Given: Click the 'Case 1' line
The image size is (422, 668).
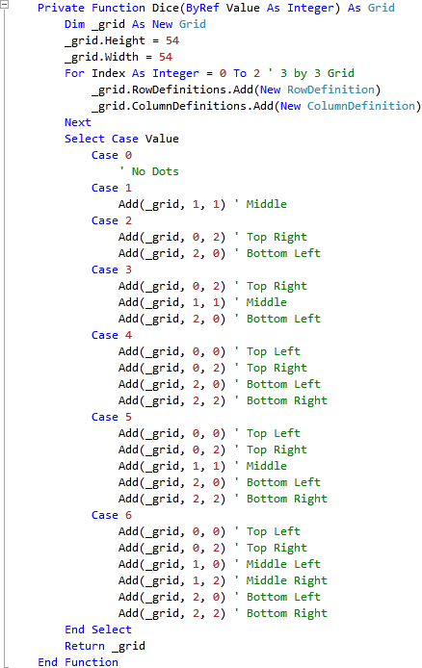Looking at the screenshot, I should (x=112, y=188).
